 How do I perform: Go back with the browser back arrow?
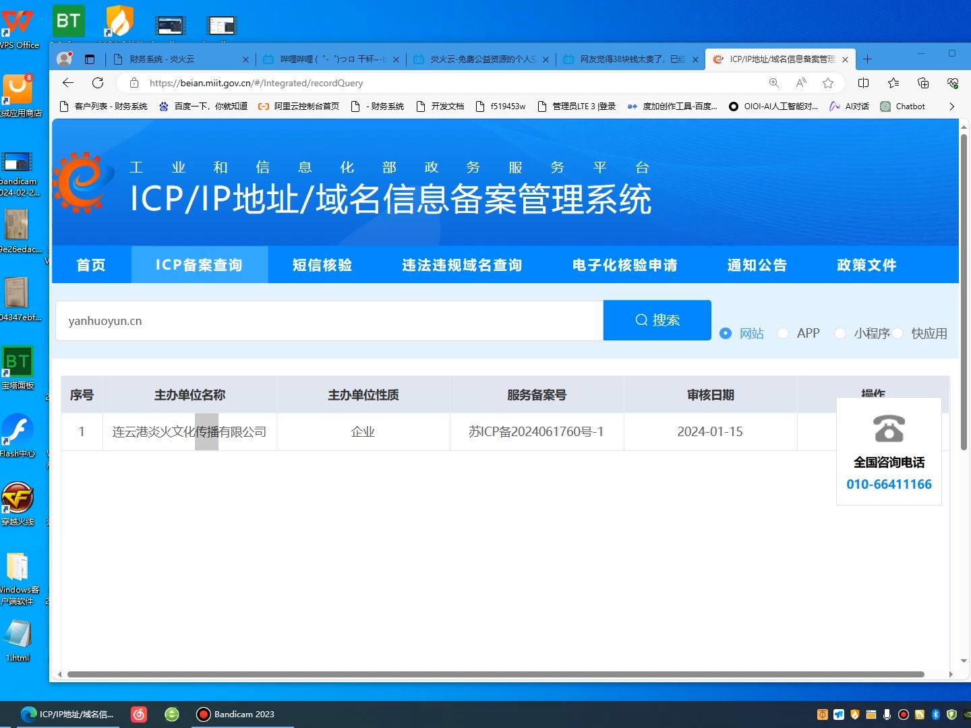point(68,83)
